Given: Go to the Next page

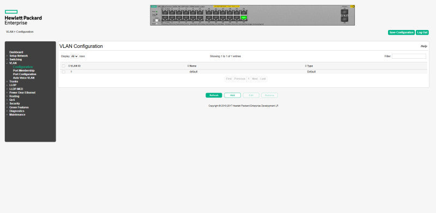Looking at the screenshot, I should coord(255,79).
